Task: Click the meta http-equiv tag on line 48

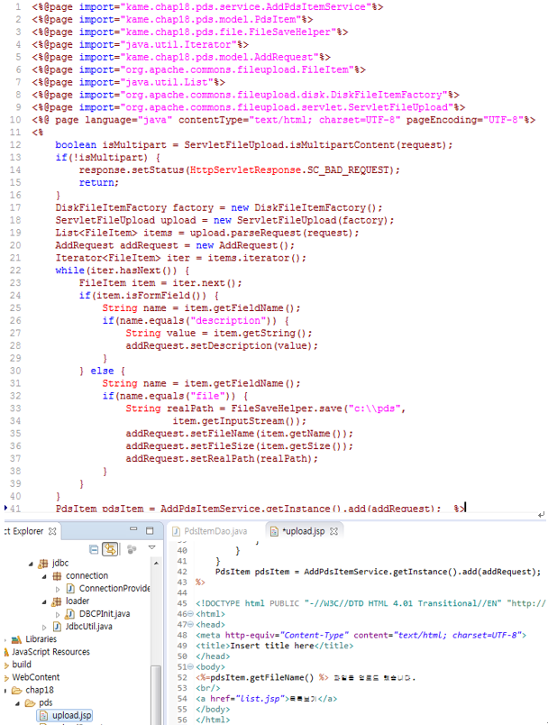Action: point(361,636)
